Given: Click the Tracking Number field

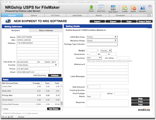Looking at the screenshot, I should point(107,90).
